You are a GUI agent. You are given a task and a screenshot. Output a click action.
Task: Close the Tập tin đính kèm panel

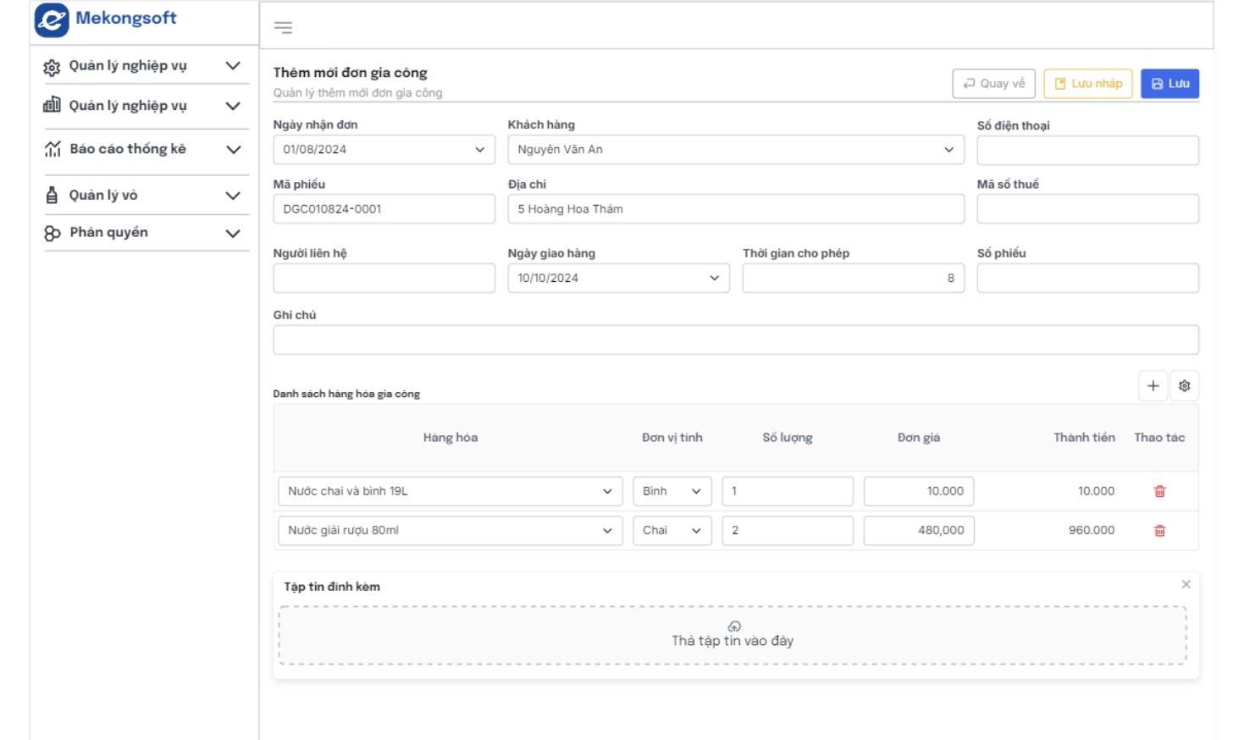tap(1186, 584)
